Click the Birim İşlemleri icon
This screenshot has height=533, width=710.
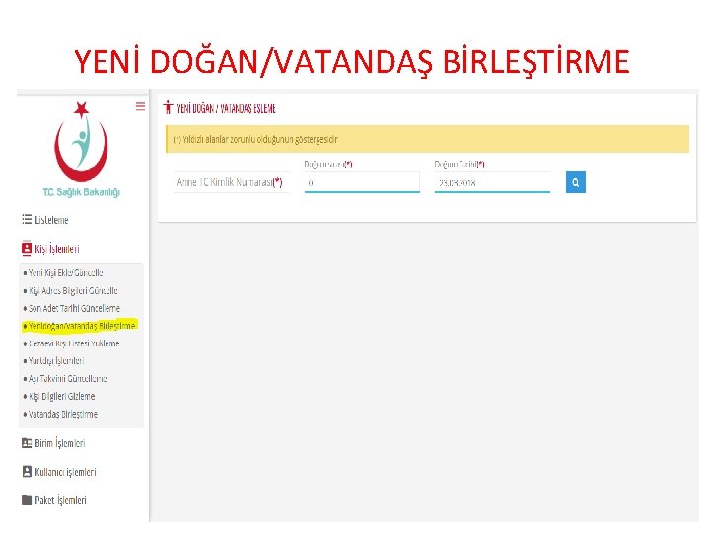[x=27, y=443]
